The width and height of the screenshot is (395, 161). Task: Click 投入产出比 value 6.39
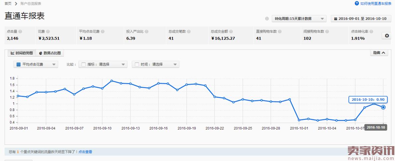coord(131,38)
